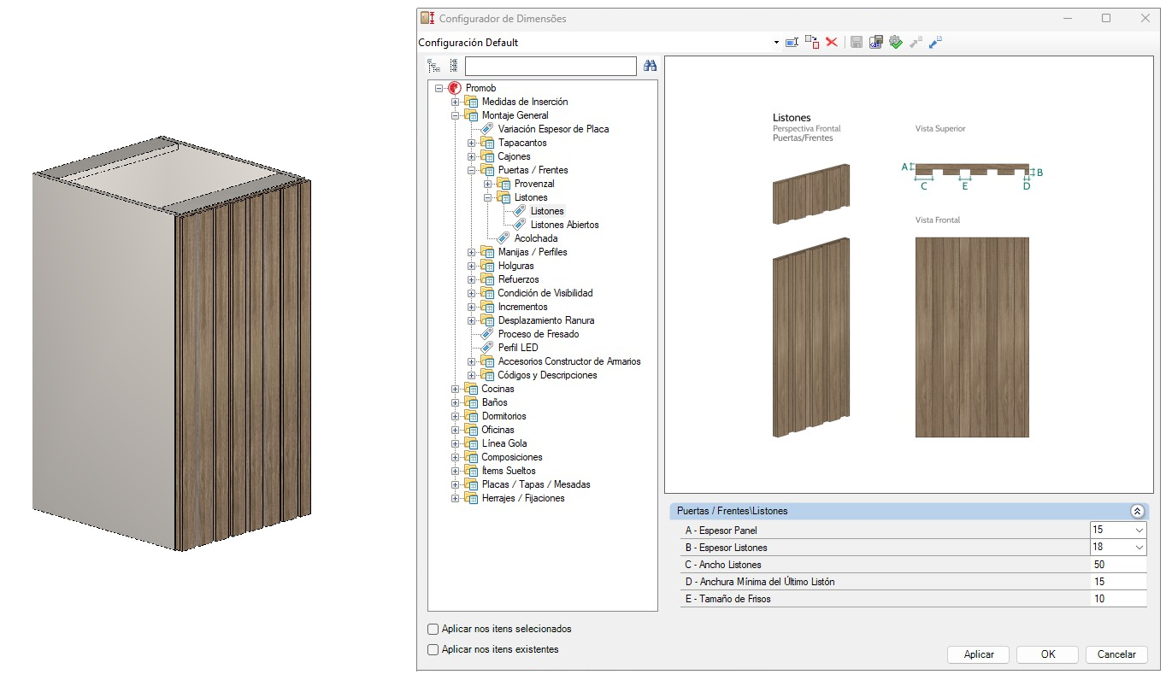
Task: Open the A - Espesor Panel dropdown
Action: [x=1139, y=531]
